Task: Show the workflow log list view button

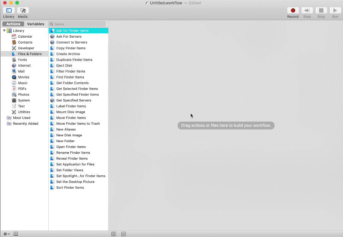Action: click(x=114, y=234)
